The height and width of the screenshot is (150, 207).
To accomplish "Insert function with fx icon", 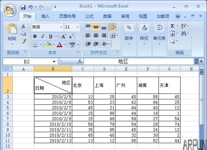I will [80, 61].
